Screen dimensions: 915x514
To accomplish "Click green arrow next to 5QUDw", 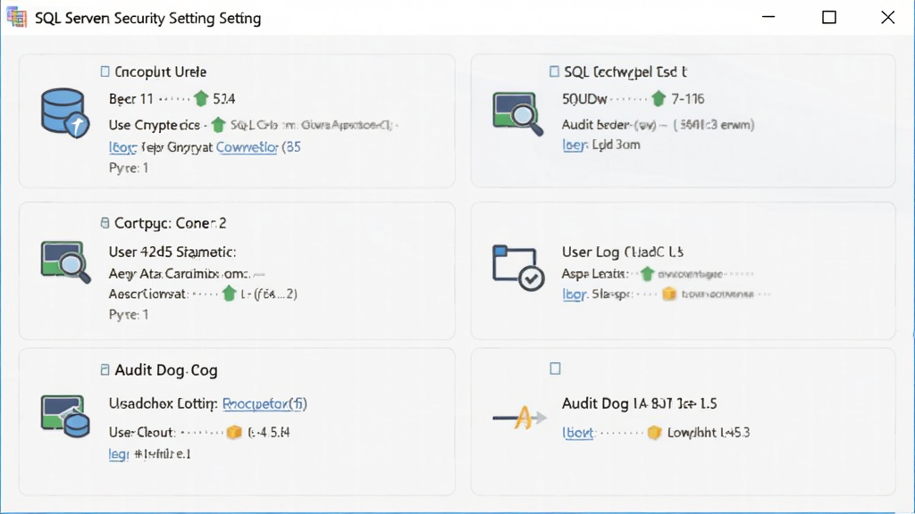I will point(659,98).
